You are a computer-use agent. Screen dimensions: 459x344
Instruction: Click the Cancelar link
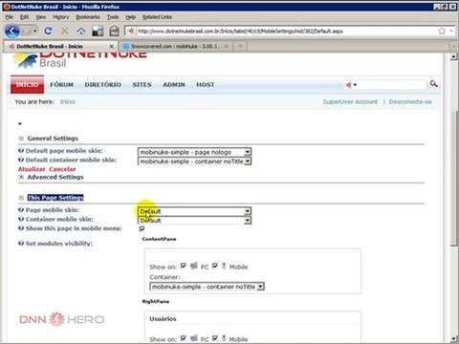[x=62, y=169]
